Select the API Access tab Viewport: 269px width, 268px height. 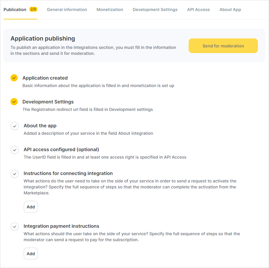tap(198, 10)
